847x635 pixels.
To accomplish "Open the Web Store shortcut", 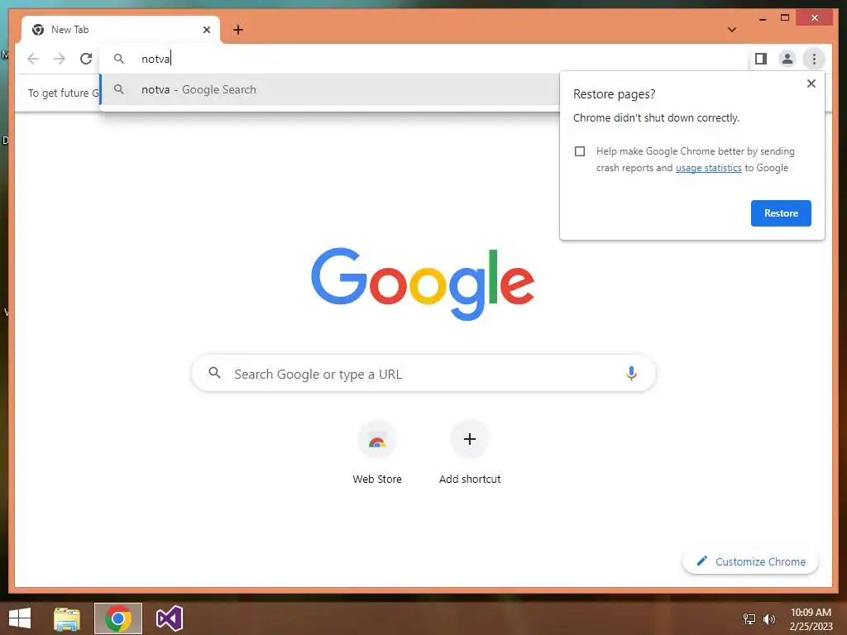I will 377,452.
